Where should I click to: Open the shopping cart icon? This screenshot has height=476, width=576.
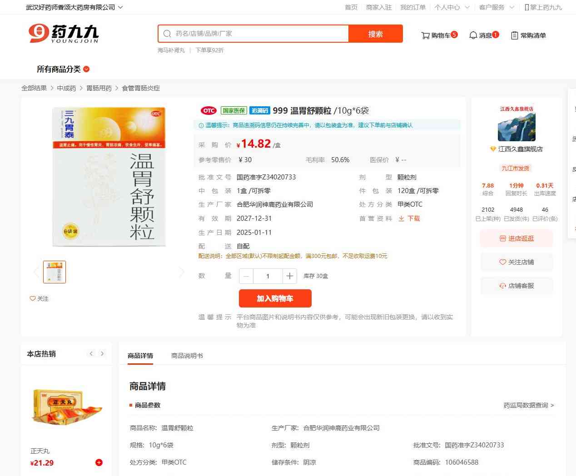point(425,35)
